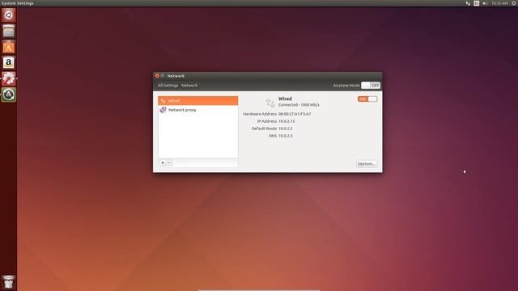Viewport: 518px width, 291px height.
Task: Click the IP address 10.0.2.15
Action: [x=287, y=121]
